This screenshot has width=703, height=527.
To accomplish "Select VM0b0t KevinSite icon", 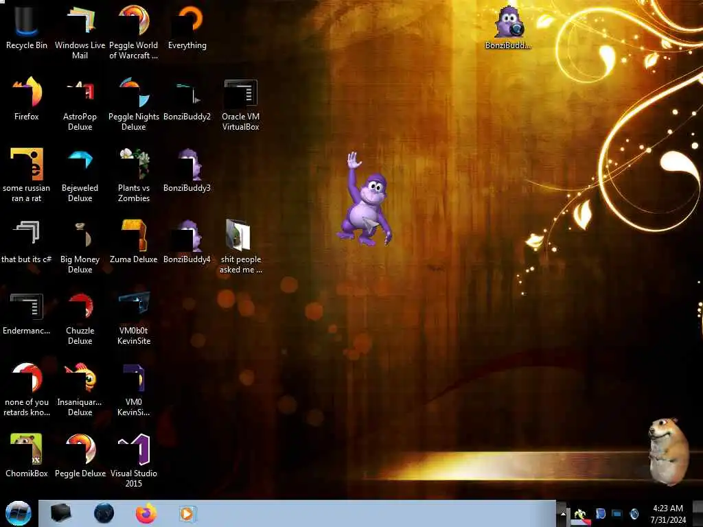I will click(134, 317).
